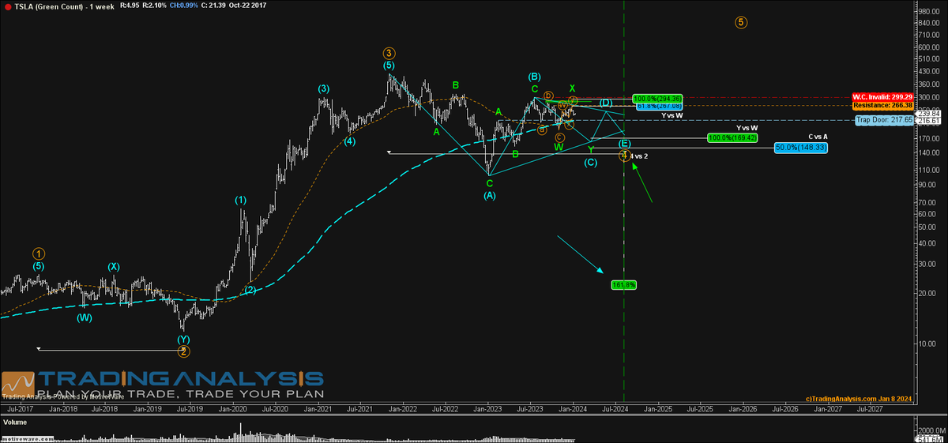Select the orange circled 3 wave label
The image size is (948, 443).
[x=389, y=53]
